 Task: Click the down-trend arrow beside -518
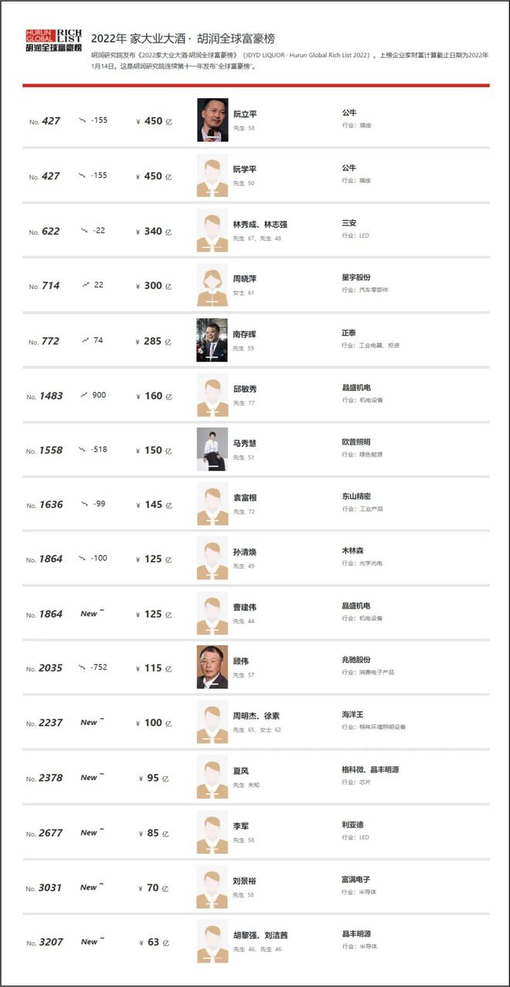[83, 449]
